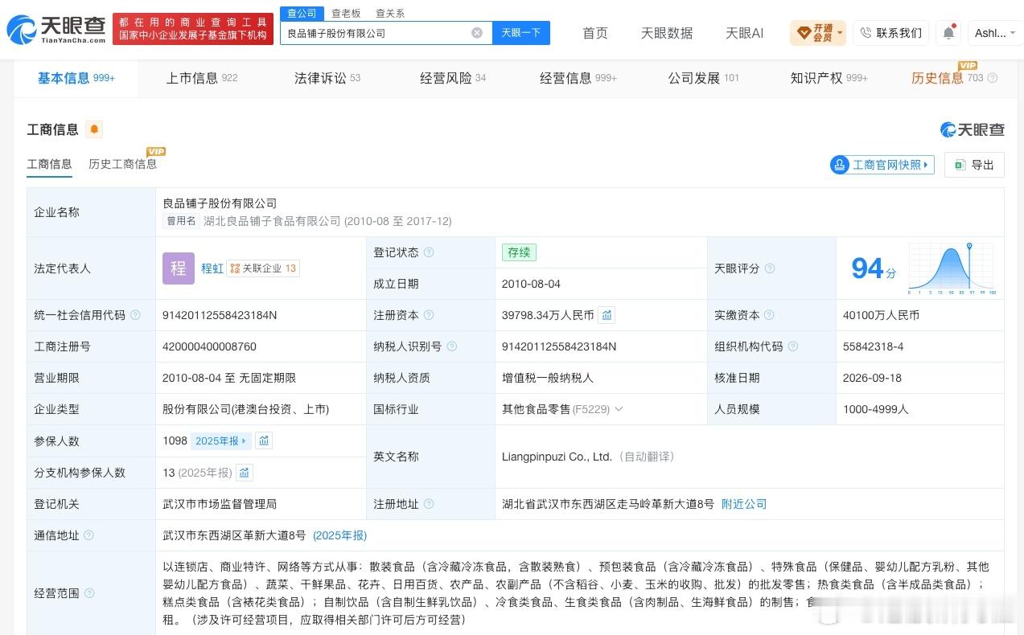Clear the search box with the X icon

pyautogui.click(x=477, y=33)
